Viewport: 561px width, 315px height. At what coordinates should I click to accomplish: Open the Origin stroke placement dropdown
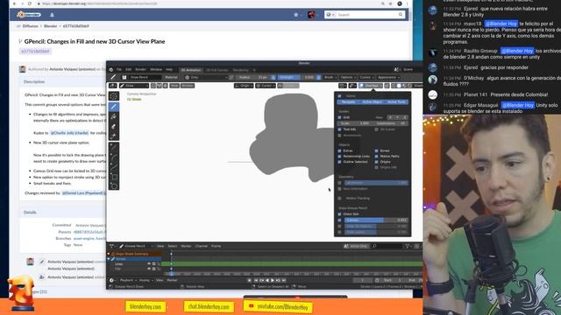244,86
